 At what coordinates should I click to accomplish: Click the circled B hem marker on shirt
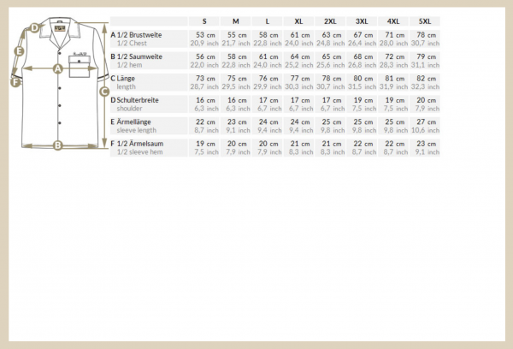(x=57, y=145)
